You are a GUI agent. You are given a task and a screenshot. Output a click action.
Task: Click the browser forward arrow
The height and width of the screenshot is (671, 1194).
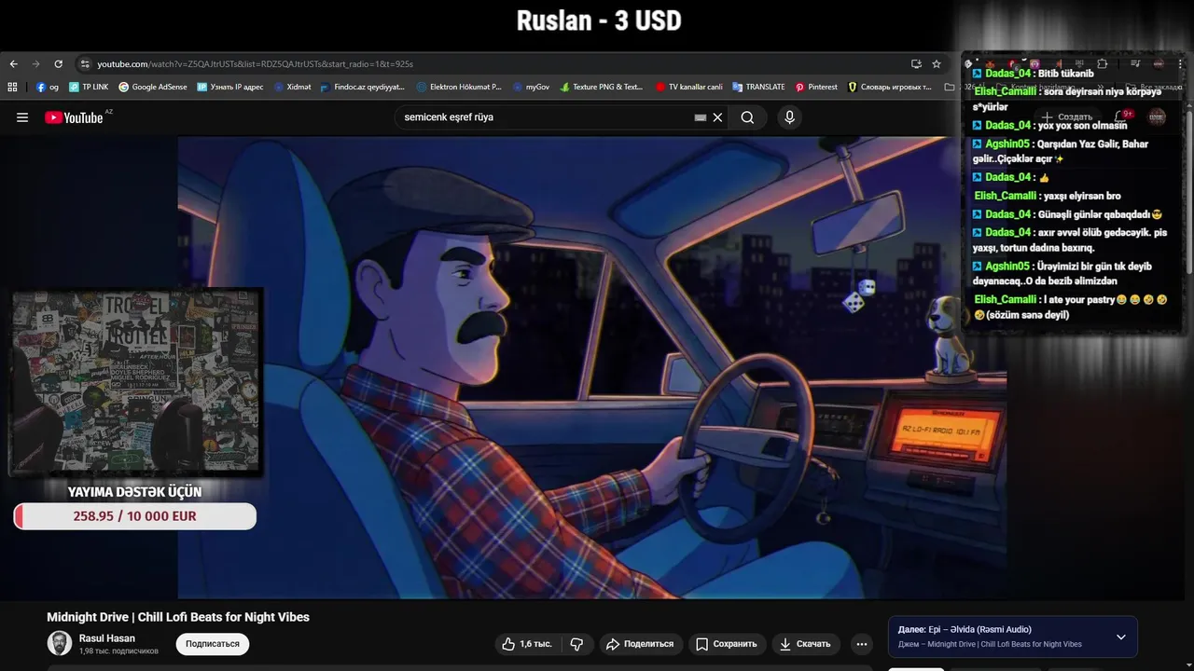pos(35,64)
